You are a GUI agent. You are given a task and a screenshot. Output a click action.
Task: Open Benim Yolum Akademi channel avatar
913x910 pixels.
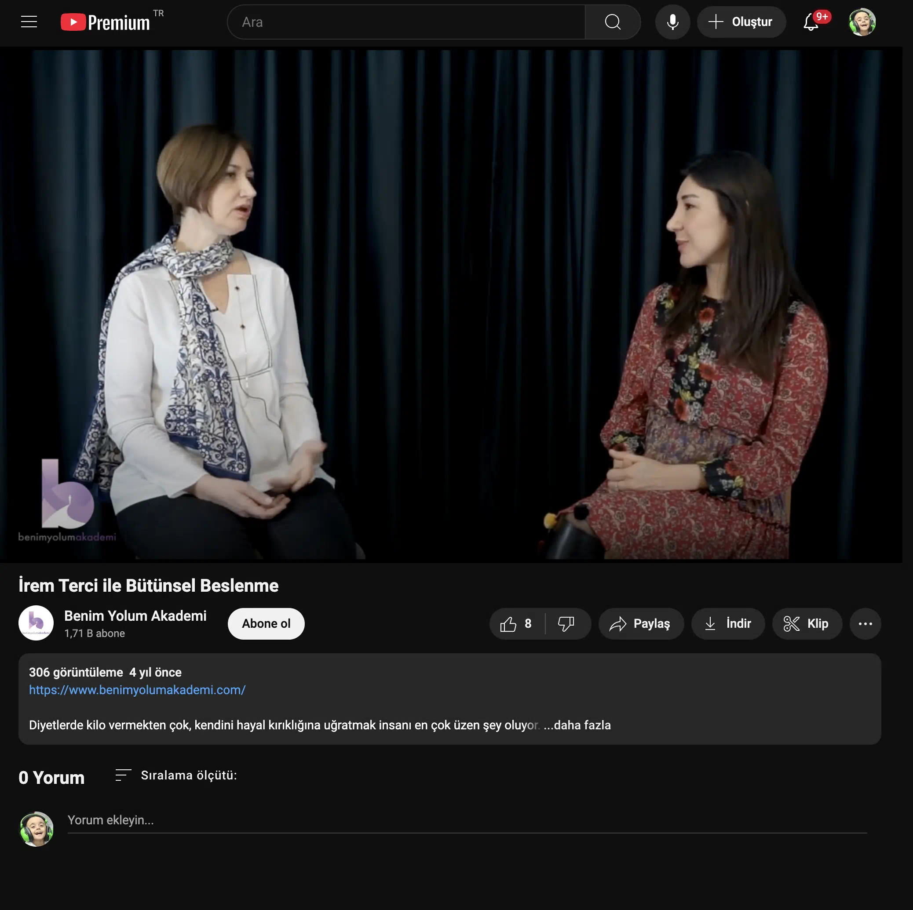[36, 623]
